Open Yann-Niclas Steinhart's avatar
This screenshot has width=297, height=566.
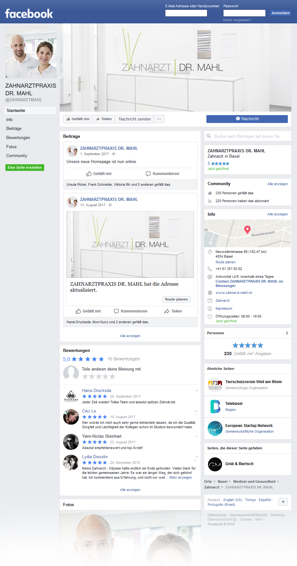(x=71, y=442)
